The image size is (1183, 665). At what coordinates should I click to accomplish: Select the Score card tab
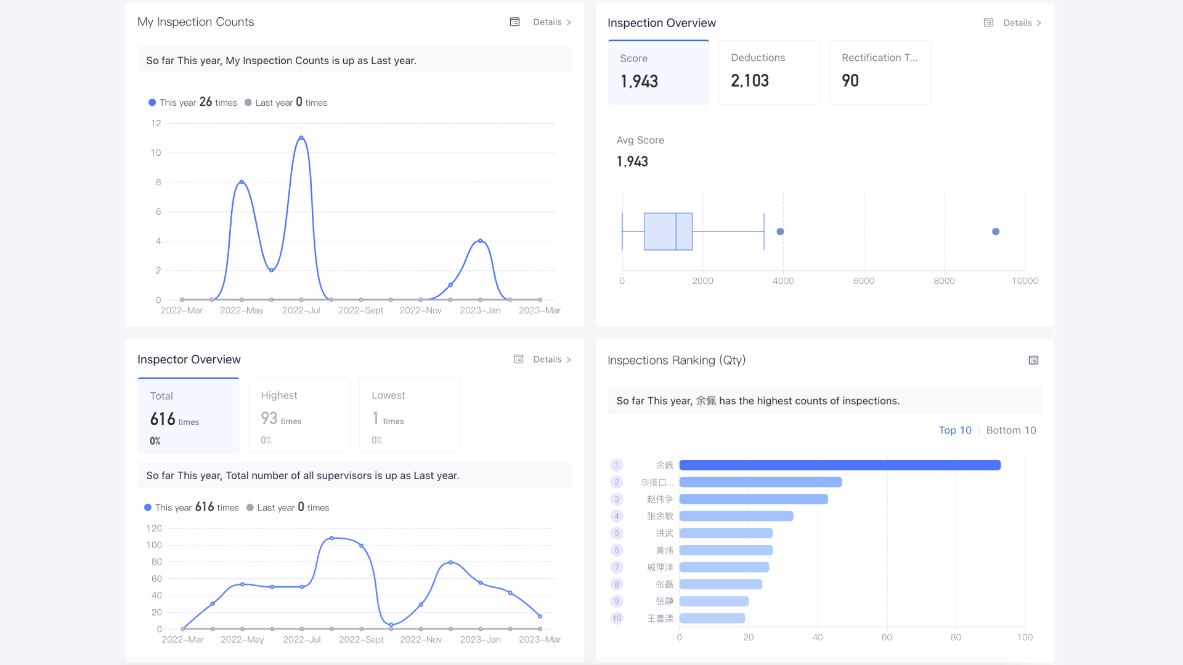point(658,73)
